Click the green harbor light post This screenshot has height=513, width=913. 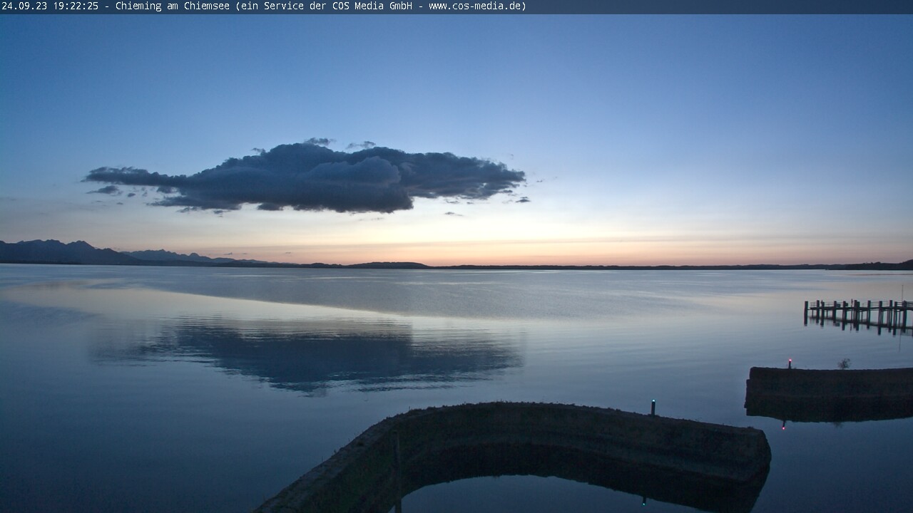653,406
